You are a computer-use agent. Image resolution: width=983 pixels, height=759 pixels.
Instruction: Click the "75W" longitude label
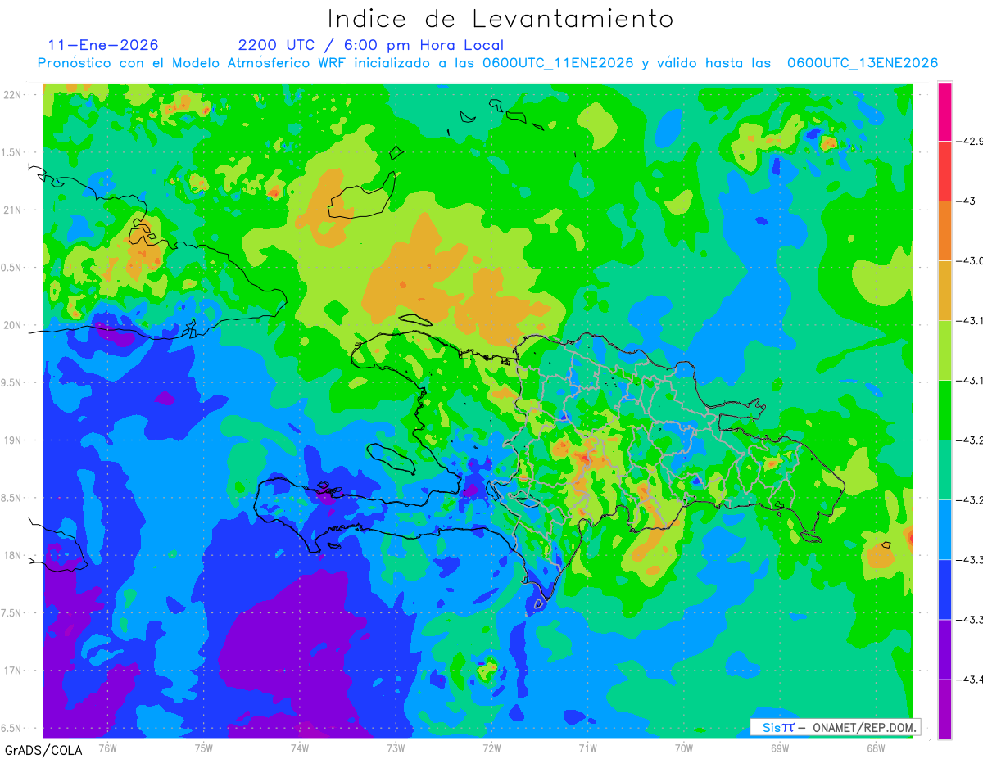click(204, 747)
